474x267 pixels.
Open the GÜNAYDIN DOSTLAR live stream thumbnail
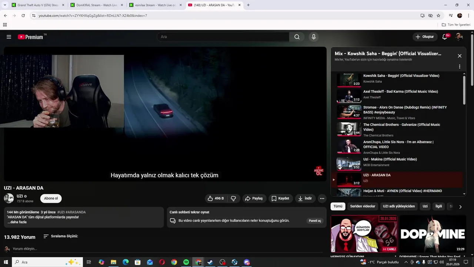(x=364, y=234)
